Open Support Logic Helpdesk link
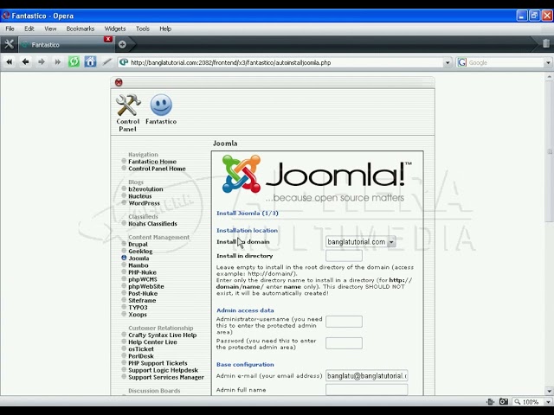The height and width of the screenshot is (415, 554). tap(164, 370)
